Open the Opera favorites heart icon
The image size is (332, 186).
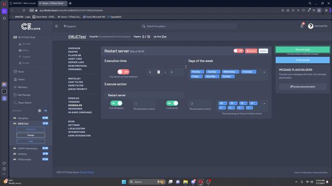(x=4, y=163)
